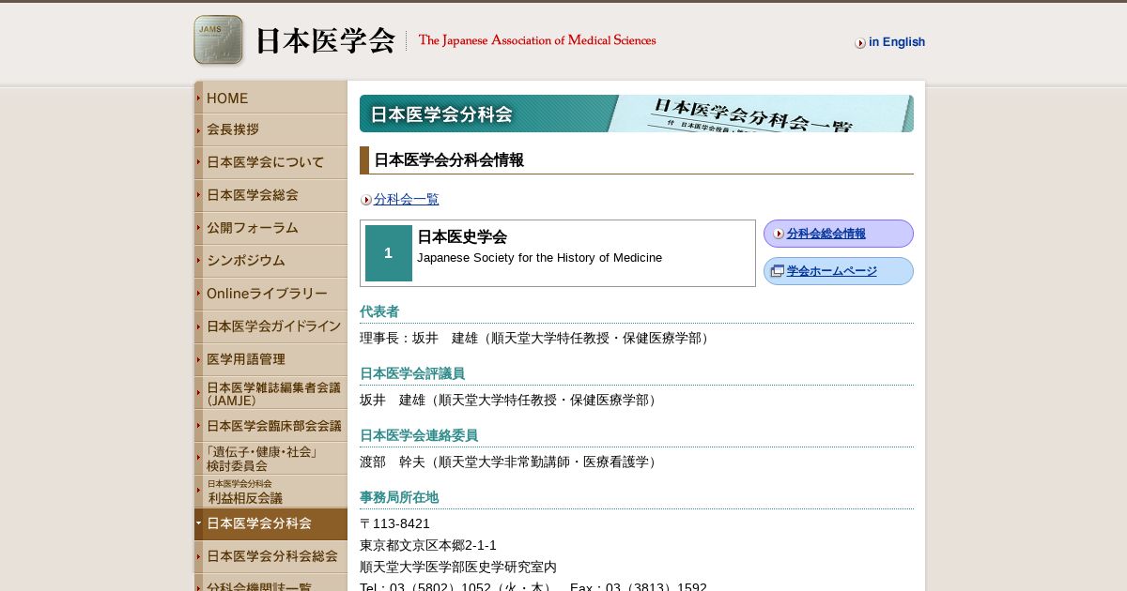Go to HOME in the sidebar

pos(270,98)
